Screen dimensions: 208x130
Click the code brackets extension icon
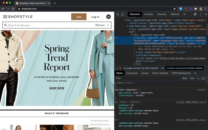tap(186, 9)
